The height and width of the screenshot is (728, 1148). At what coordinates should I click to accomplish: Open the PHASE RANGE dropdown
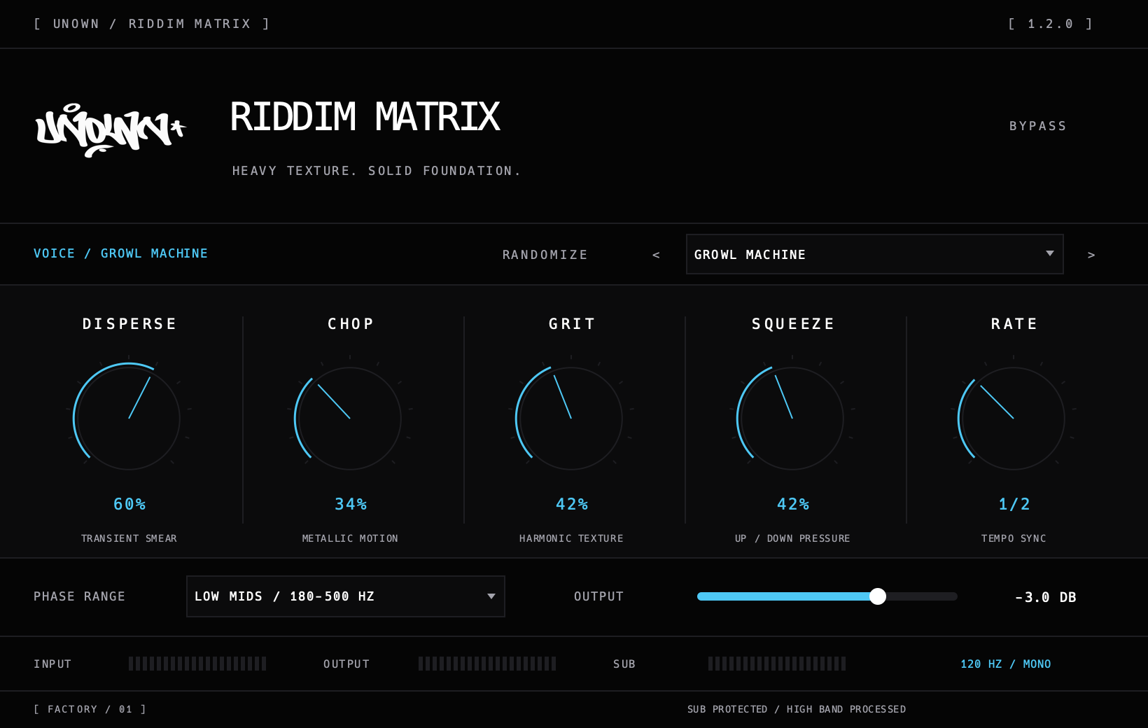[346, 596]
